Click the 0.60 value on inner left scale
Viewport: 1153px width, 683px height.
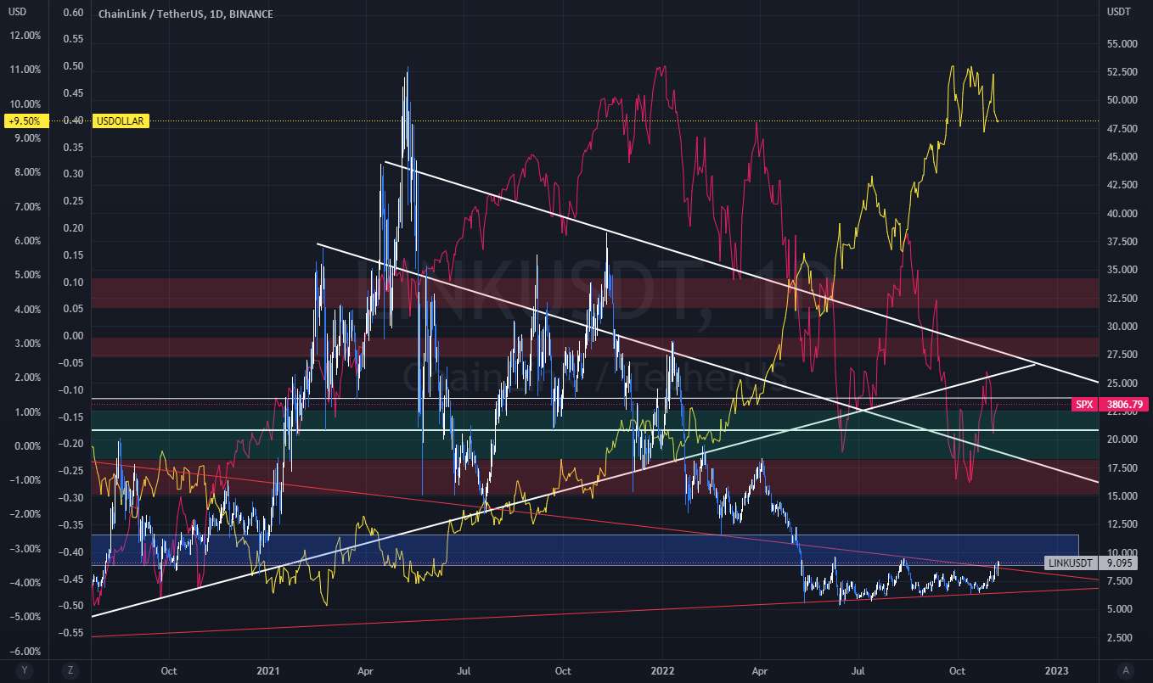(74, 13)
